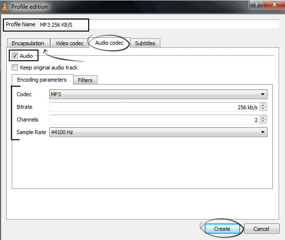Click the VLC cone icon in title bar
The image size is (285, 240).
5,7
